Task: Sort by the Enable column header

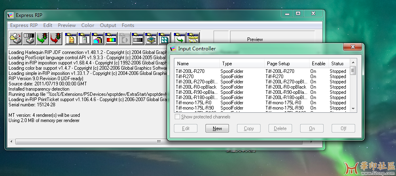Action: coord(319,64)
